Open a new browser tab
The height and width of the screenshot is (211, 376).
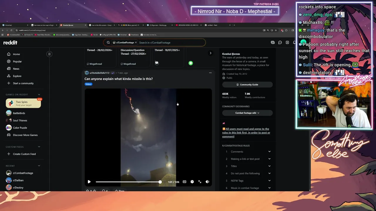[234, 25]
